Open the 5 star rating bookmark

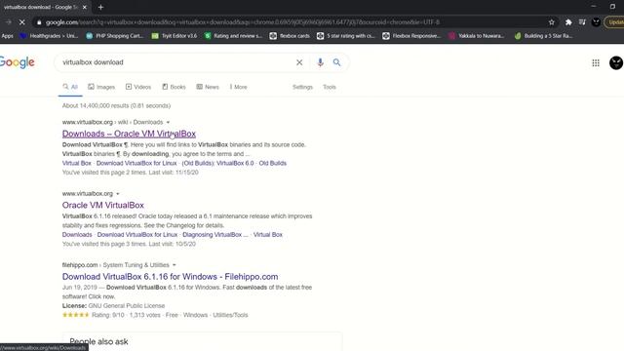click(346, 36)
